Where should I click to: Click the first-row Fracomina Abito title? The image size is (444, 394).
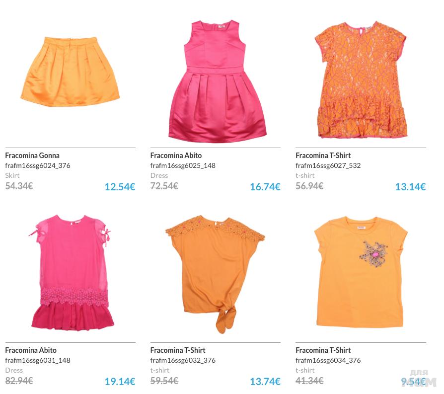(x=176, y=156)
